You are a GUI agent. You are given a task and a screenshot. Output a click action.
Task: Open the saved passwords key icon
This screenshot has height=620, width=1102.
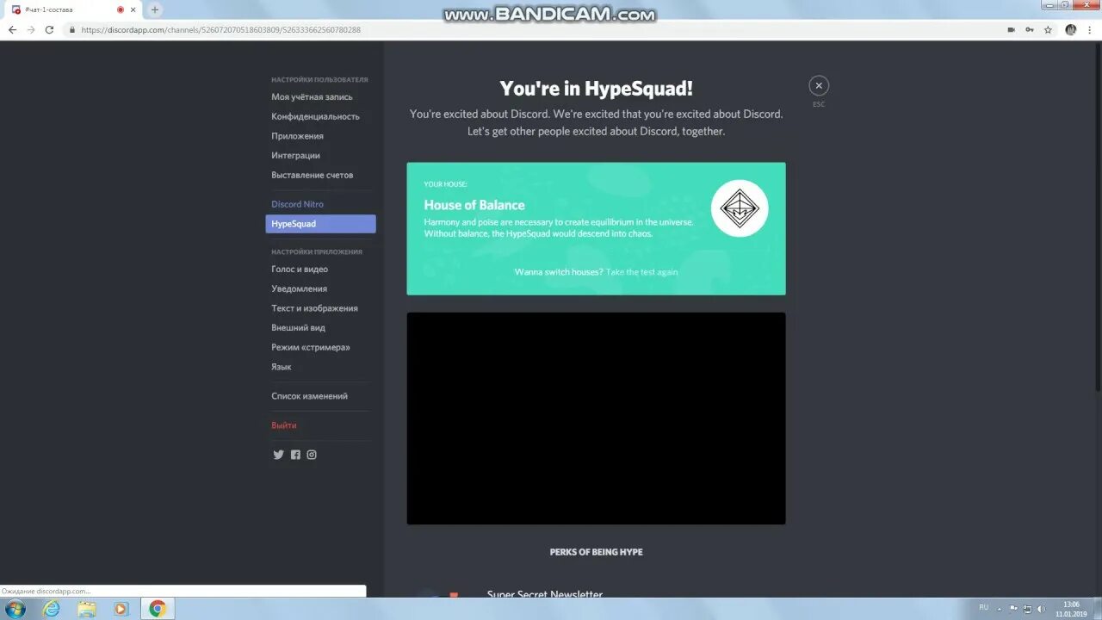(x=1030, y=29)
